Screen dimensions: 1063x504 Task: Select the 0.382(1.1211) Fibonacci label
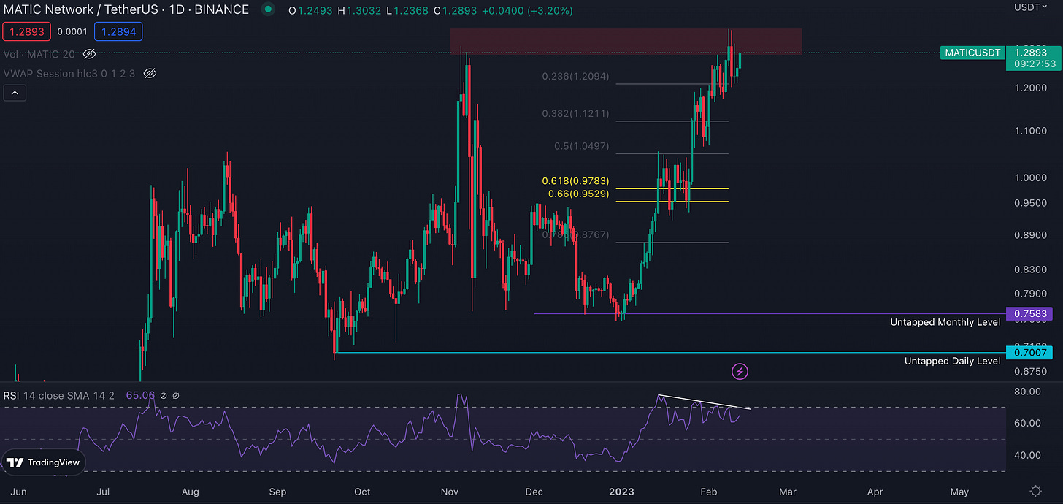[x=575, y=114]
